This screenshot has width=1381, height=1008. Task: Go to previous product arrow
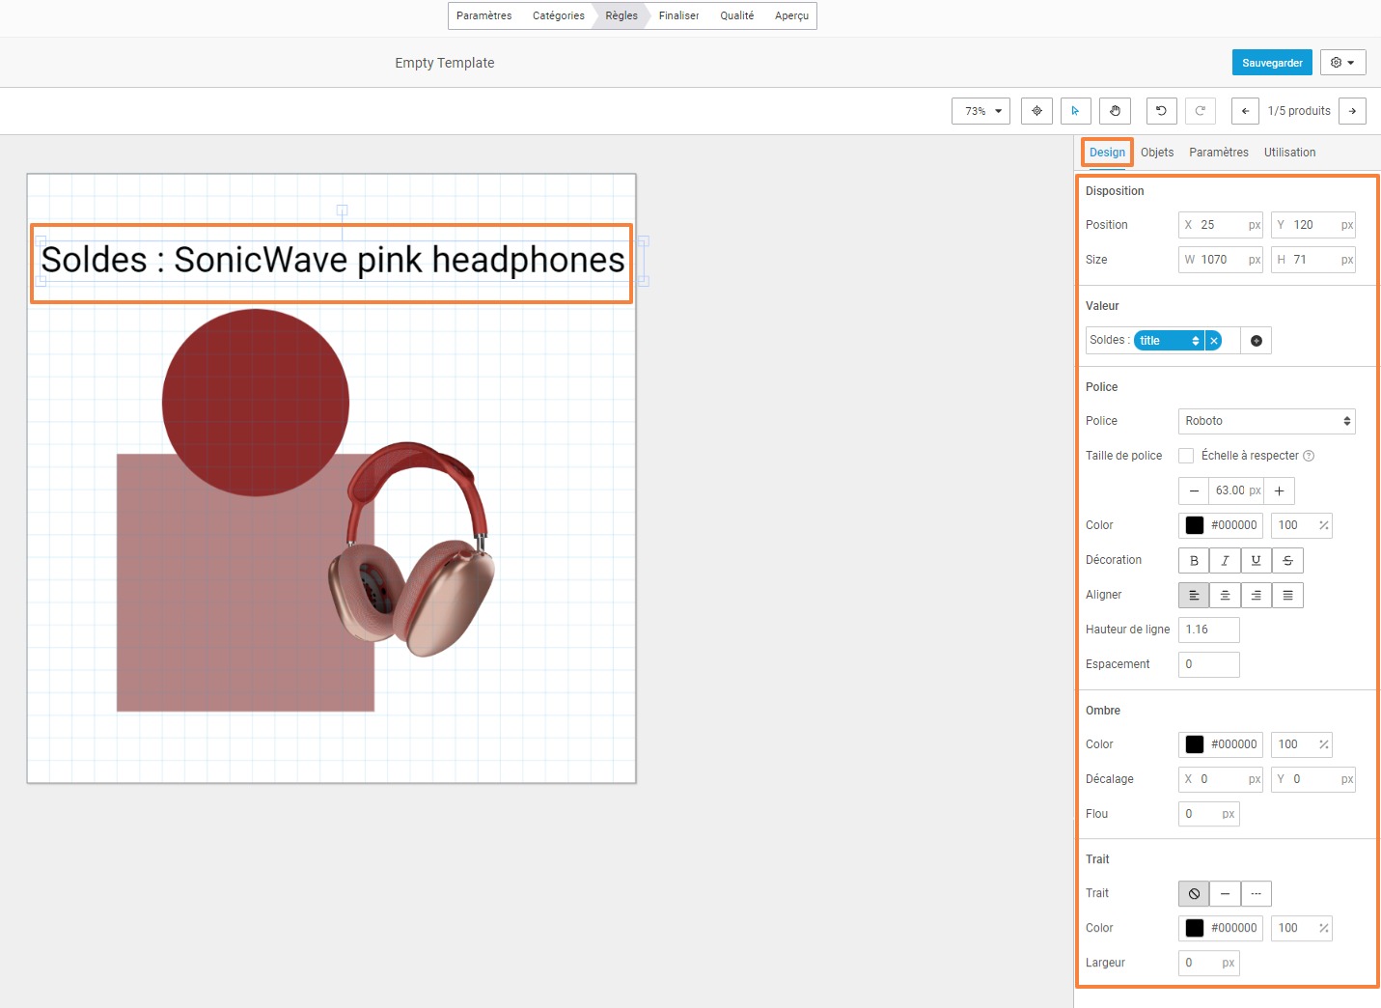pos(1245,111)
